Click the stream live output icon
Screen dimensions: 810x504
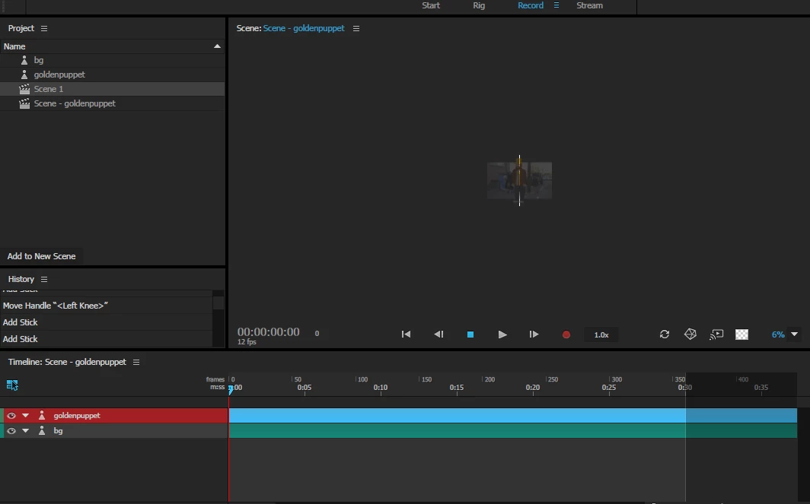tap(716, 334)
